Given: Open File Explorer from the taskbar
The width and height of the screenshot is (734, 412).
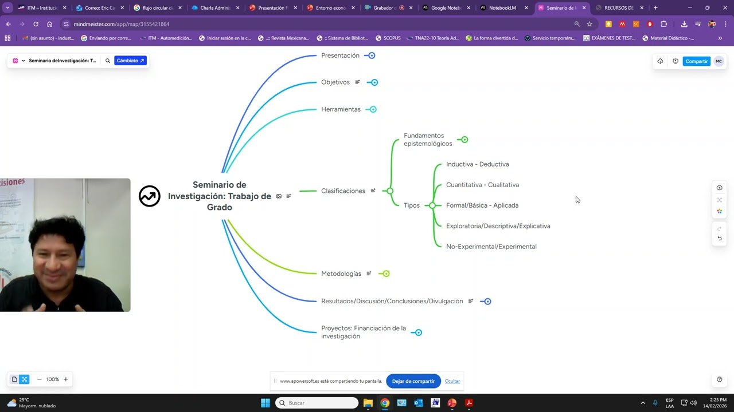Looking at the screenshot, I should [x=368, y=403].
